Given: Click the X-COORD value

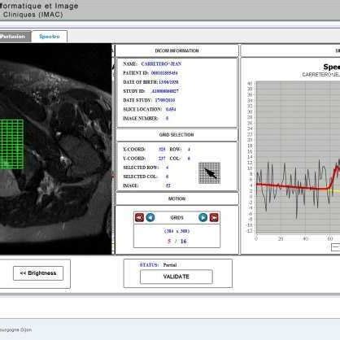Looking at the screenshot, I should pos(162,150).
